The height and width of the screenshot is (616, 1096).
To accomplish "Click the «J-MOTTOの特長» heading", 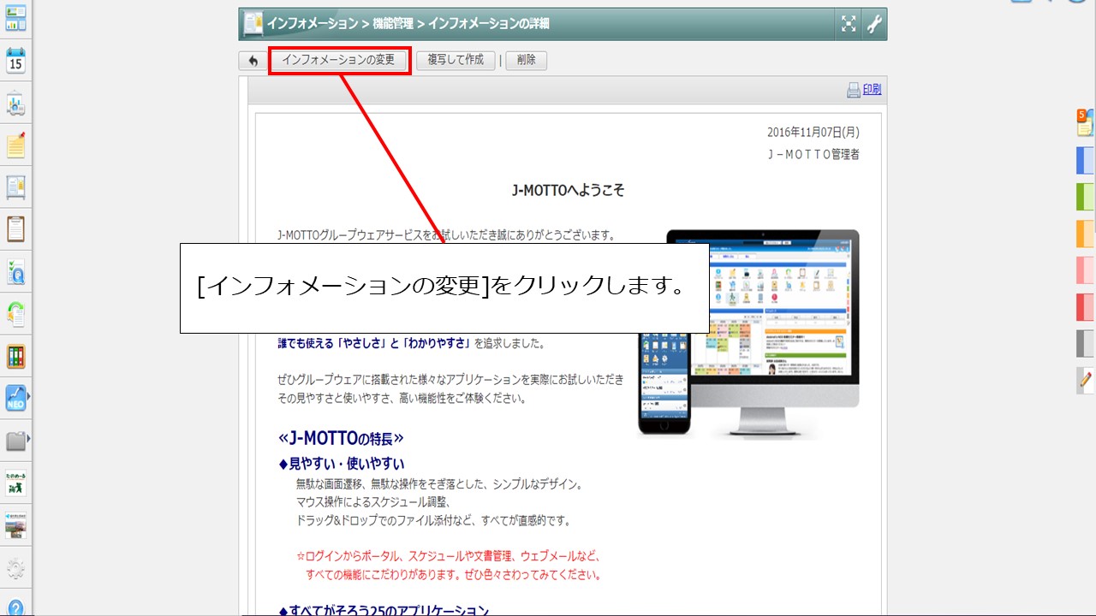I will (x=341, y=439).
